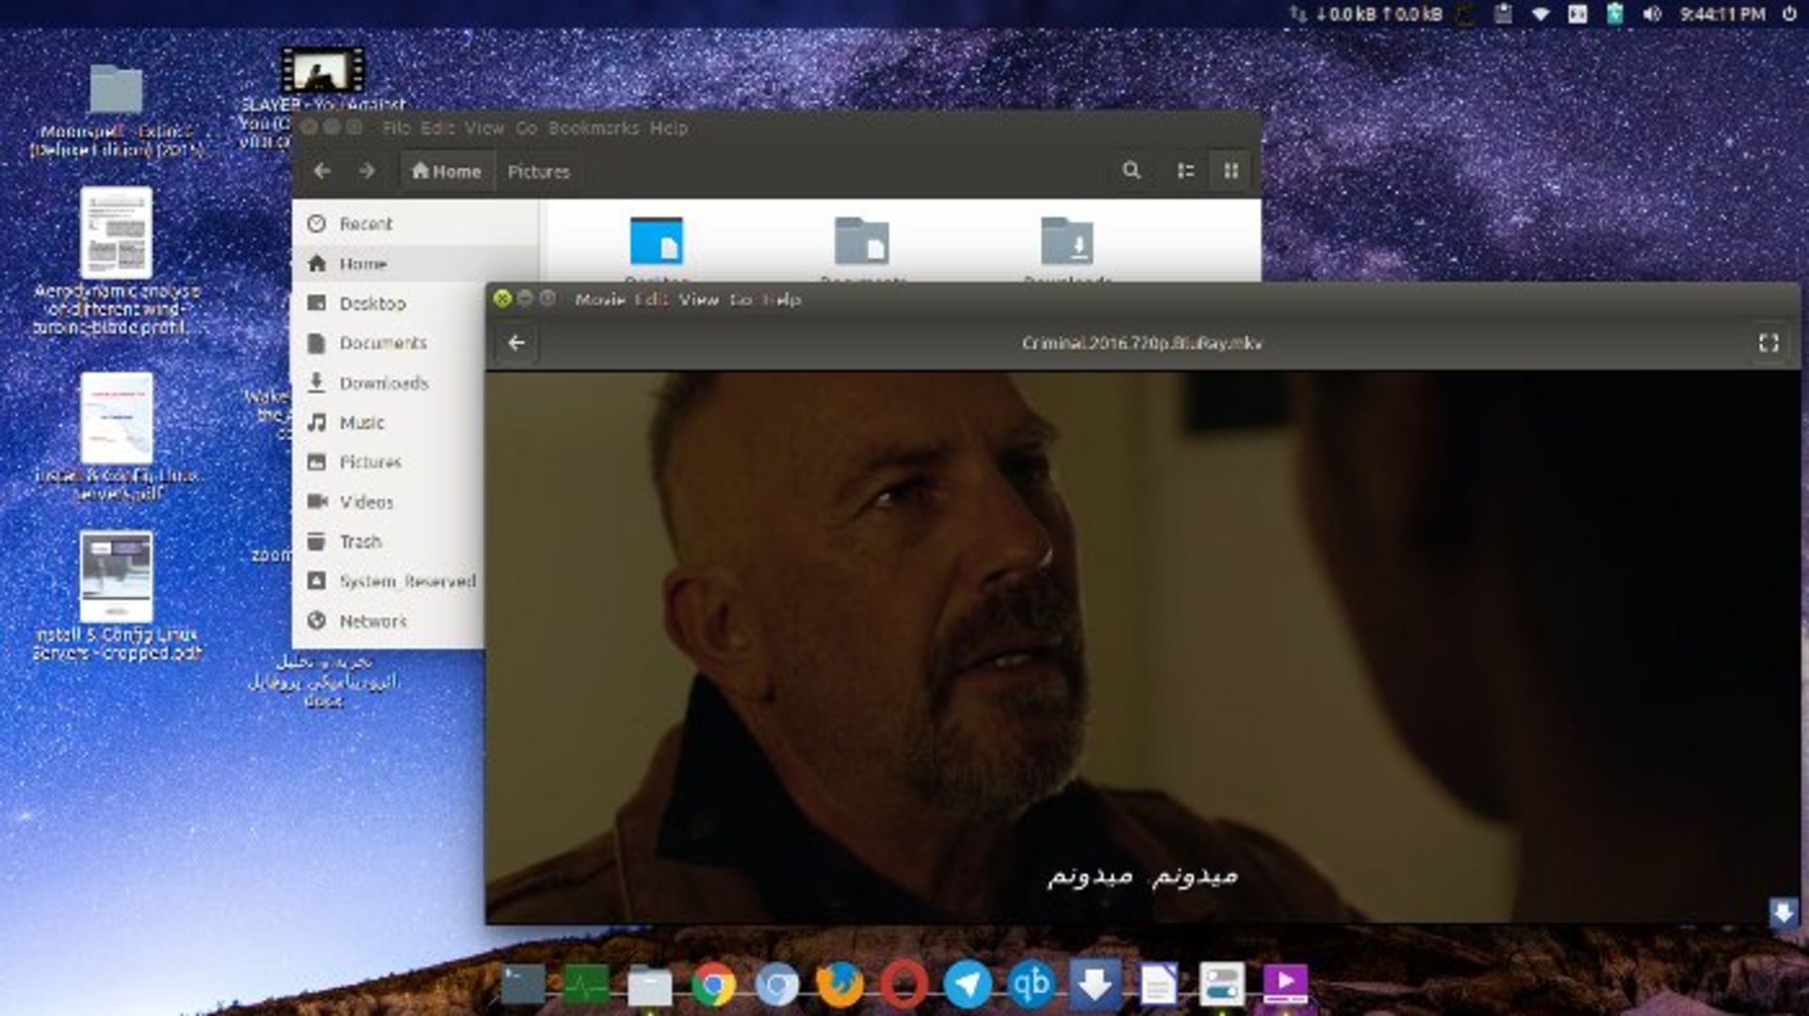Image resolution: width=1809 pixels, height=1016 pixels.
Task: Open LibreOffice Writer from the dock
Action: pos(1158,986)
